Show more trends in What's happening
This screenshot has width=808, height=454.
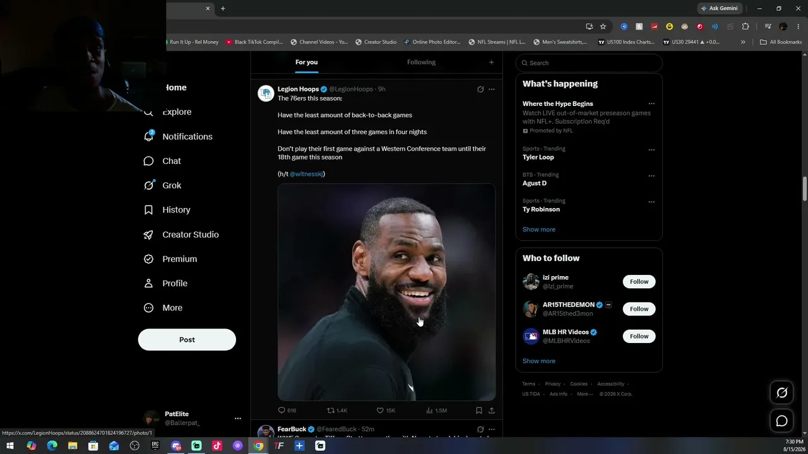(539, 230)
